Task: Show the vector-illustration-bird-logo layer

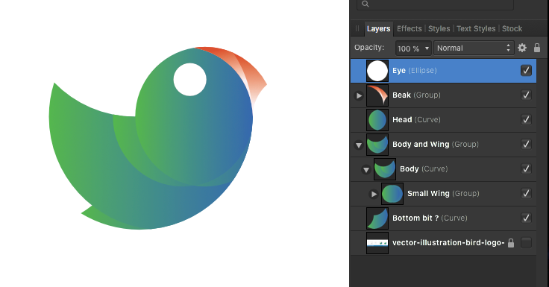Action: click(x=526, y=242)
